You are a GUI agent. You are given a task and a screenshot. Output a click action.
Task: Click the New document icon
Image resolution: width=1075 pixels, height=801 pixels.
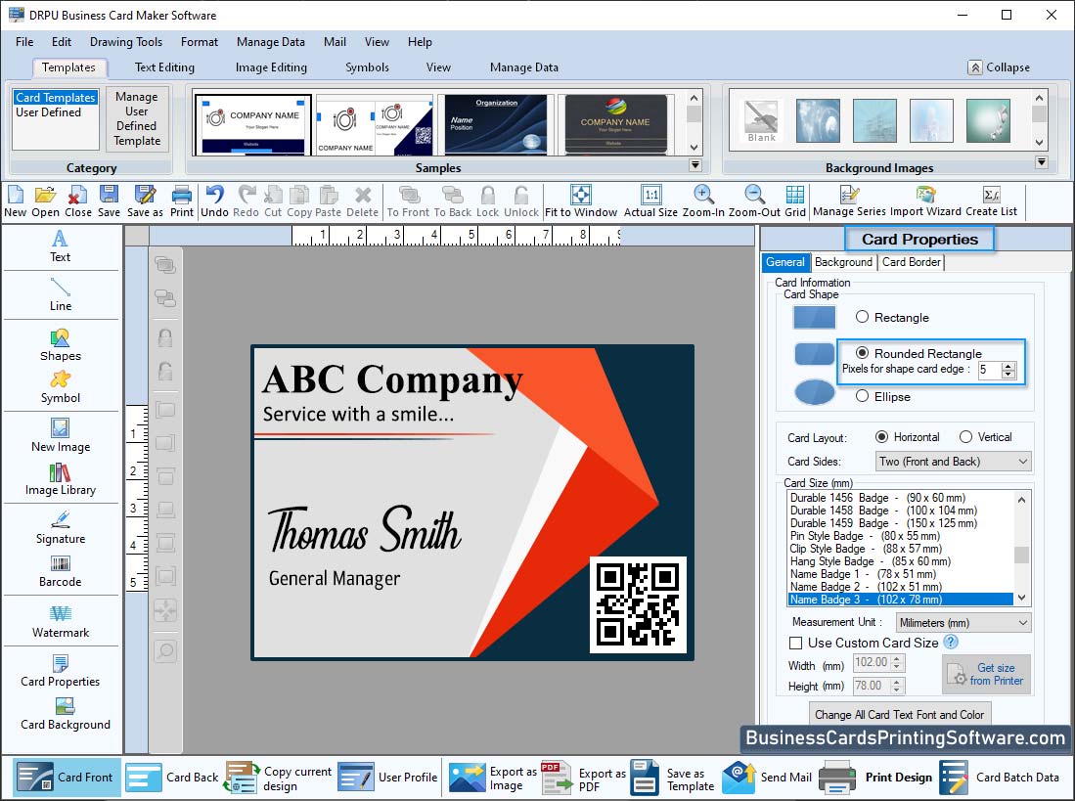pos(15,201)
